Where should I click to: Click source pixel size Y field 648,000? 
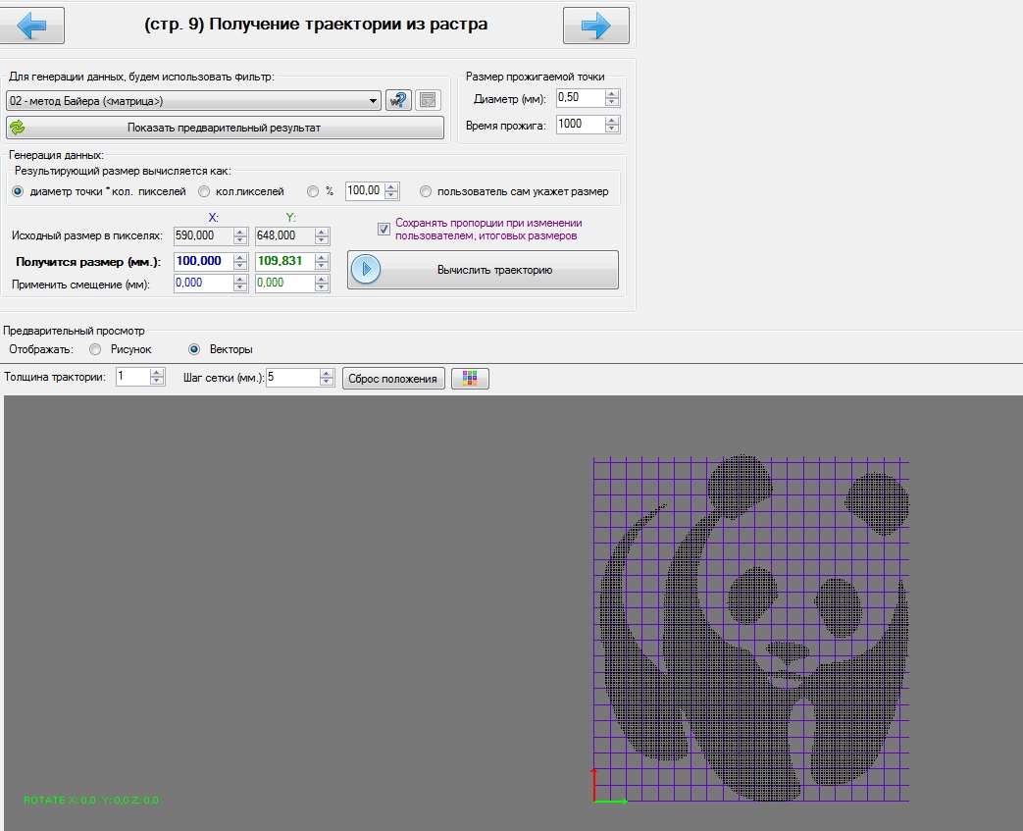(284, 235)
